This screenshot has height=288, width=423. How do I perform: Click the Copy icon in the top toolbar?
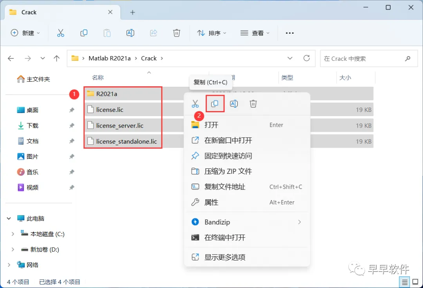[84, 33]
